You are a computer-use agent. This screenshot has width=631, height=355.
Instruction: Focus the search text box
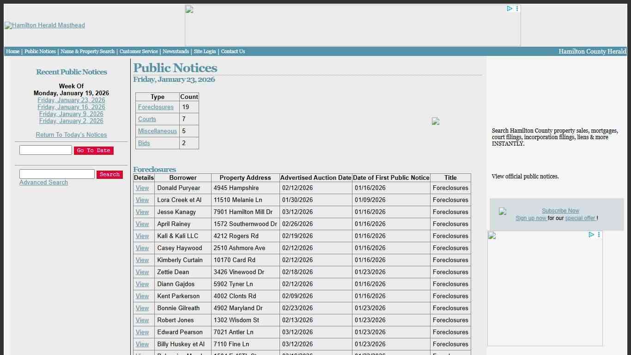(57, 174)
